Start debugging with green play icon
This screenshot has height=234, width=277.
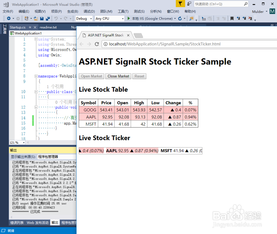(129, 18)
